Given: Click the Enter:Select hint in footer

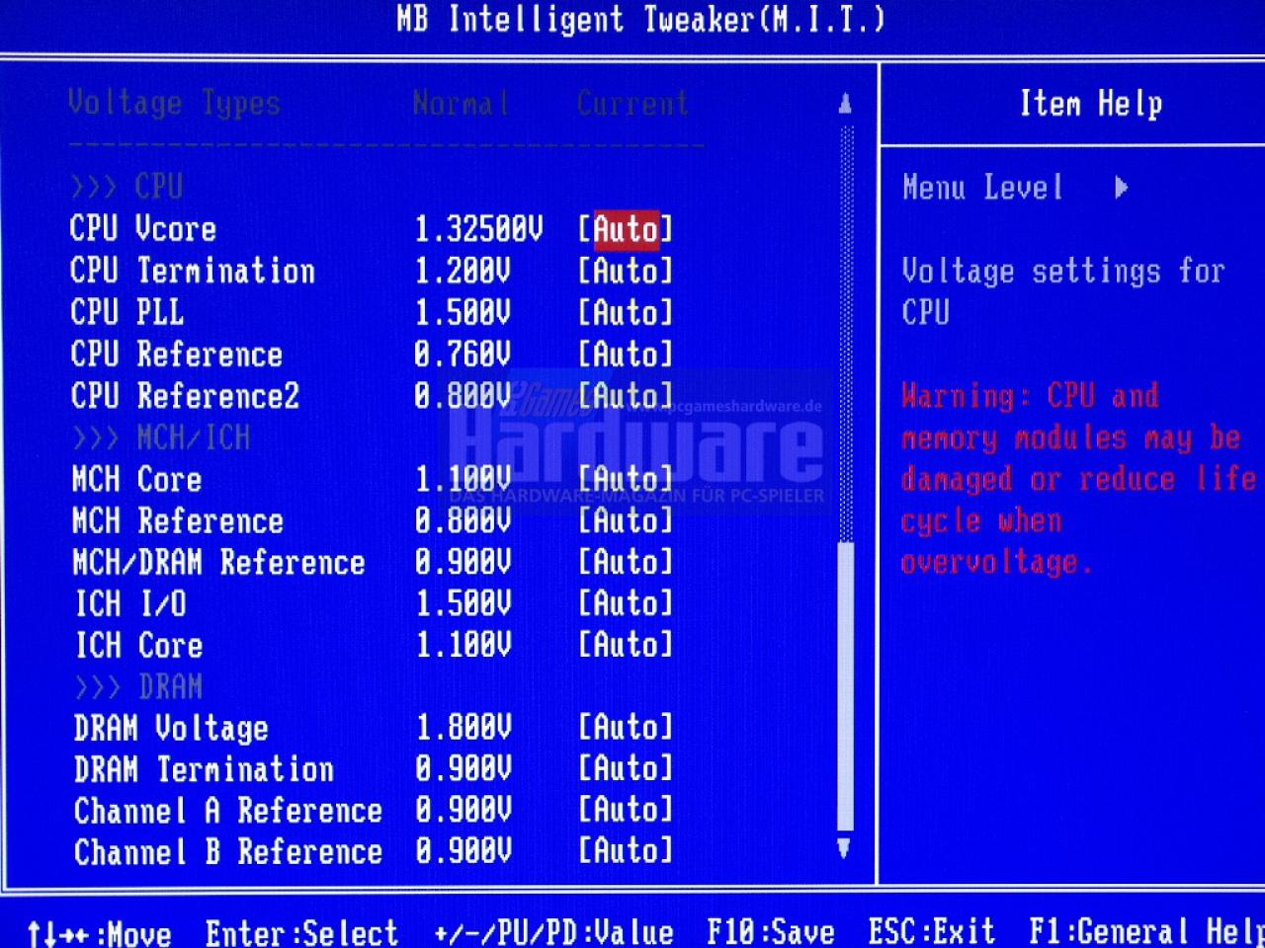Looking at the screenshot, I should (x=301, y=932).
